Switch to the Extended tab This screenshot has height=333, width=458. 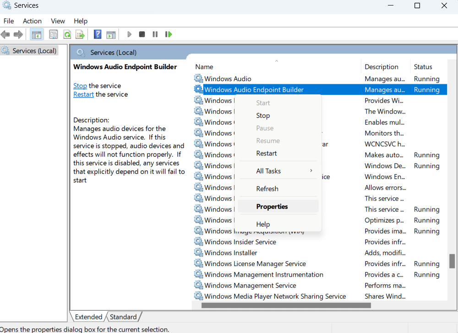[x=88, y=317]
